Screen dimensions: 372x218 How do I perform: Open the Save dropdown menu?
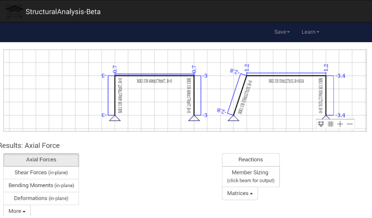(x=282, y=32)
